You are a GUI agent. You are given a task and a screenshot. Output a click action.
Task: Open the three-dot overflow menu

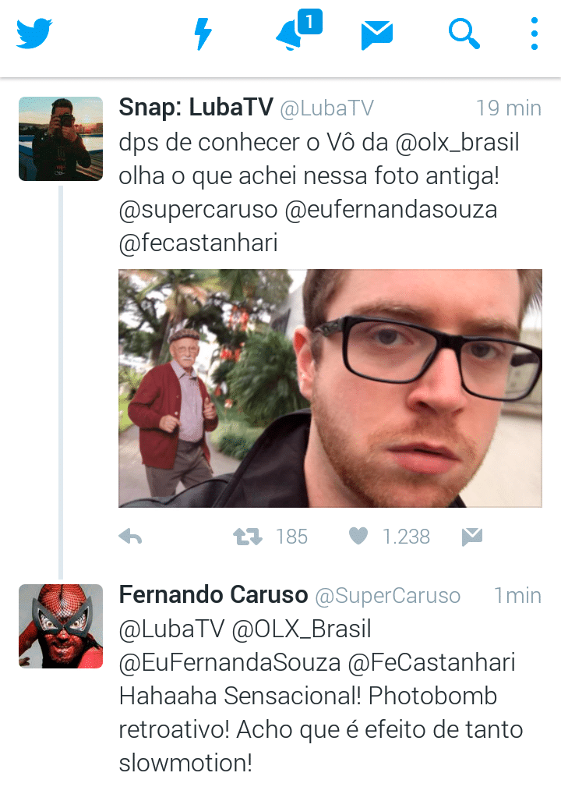[535, 34]
